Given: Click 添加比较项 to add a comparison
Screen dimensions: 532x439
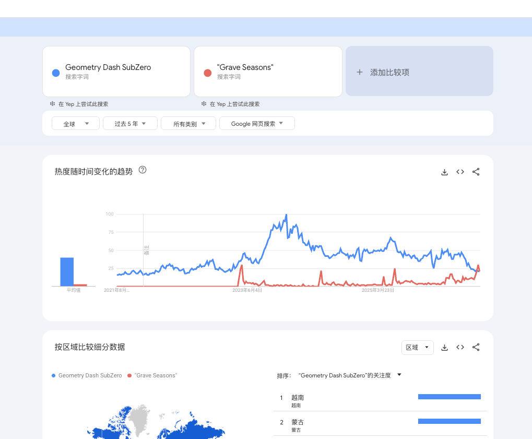Looking at the screenshot, I should (x=419, y=71).
